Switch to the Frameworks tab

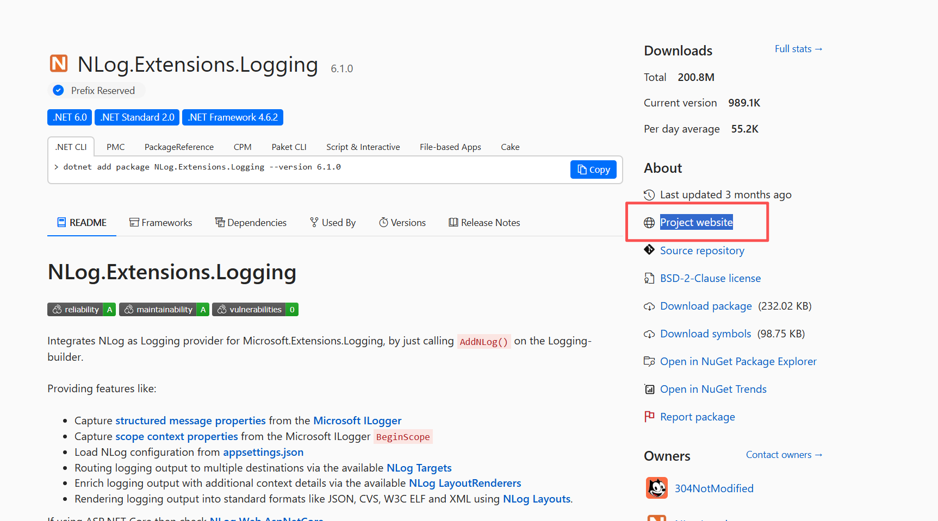coord(160,223)
